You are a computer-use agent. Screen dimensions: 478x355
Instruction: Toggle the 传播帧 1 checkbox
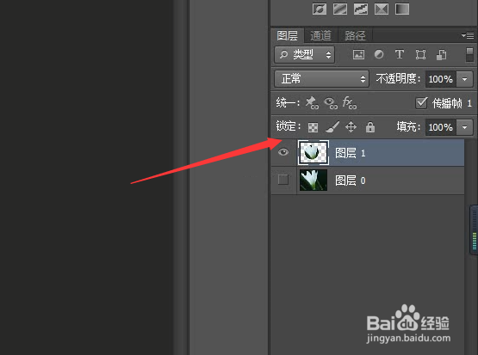coord(421,103)
